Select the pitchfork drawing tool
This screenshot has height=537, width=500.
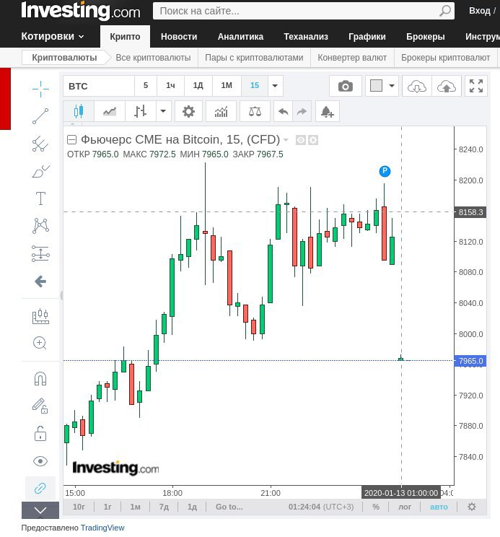point(40,144)
